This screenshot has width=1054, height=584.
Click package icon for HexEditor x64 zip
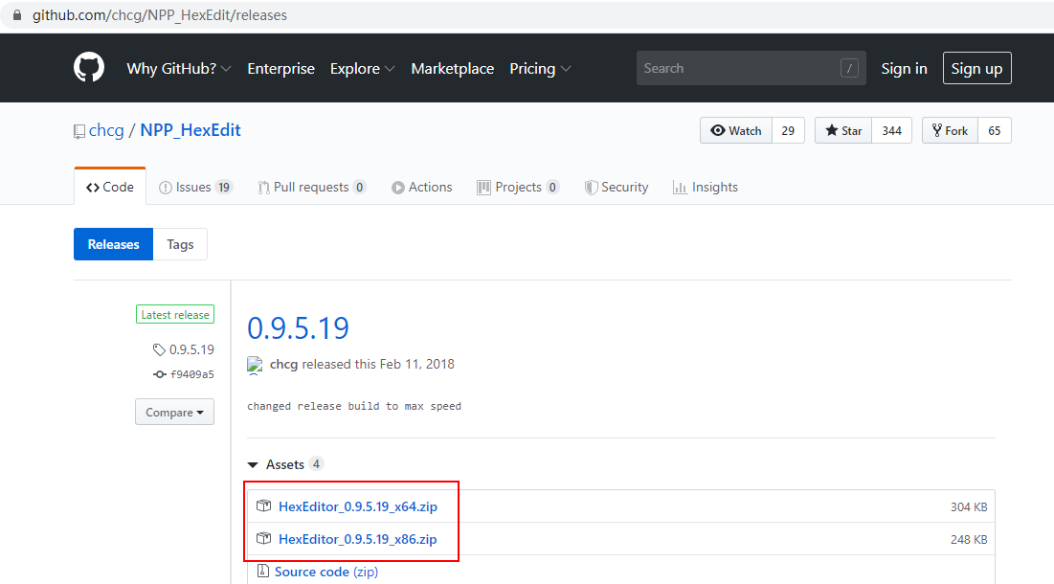(263, 506)
